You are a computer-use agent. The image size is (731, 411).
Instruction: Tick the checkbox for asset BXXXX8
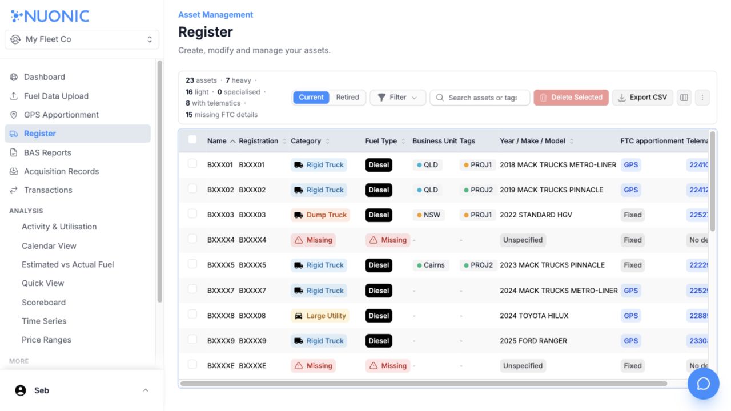tap(192, 314)
